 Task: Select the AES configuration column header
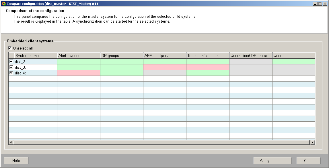[165, 56]
